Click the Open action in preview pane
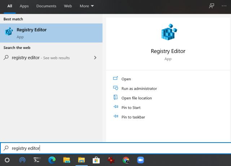 (x=126, y=79)
